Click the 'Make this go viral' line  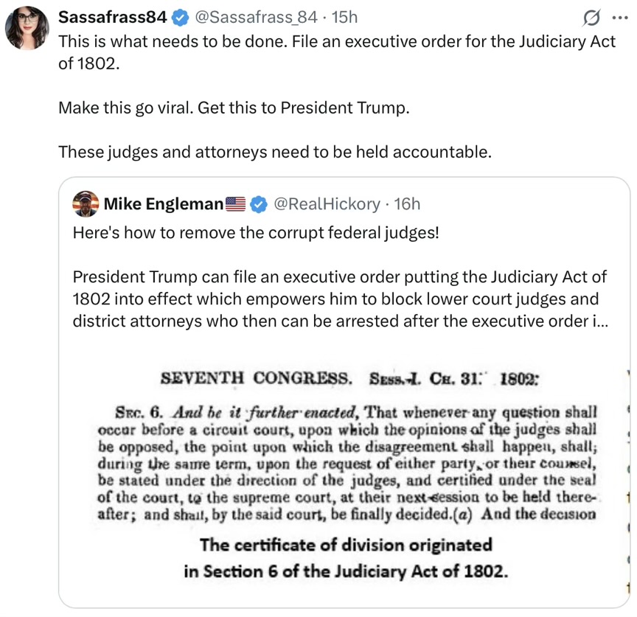point(232,108)
